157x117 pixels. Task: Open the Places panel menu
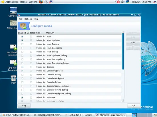(23, 2)
